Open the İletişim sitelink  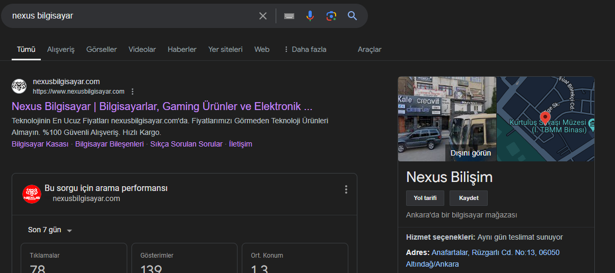pyautogui.click(x=240, y=144)
